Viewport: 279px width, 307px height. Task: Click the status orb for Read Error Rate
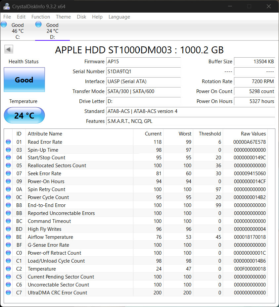coord(8,142)
